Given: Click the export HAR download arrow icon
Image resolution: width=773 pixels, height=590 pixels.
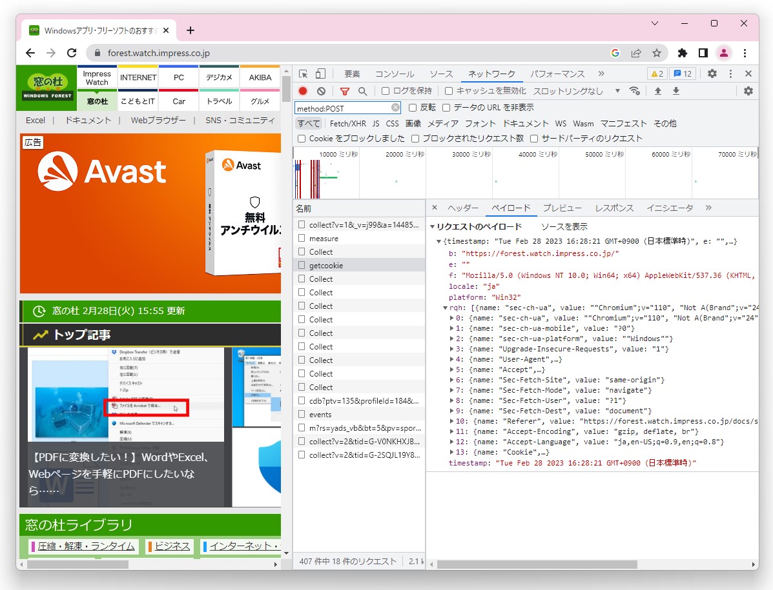Looking at the screenshot, I should tap(676, 91).
